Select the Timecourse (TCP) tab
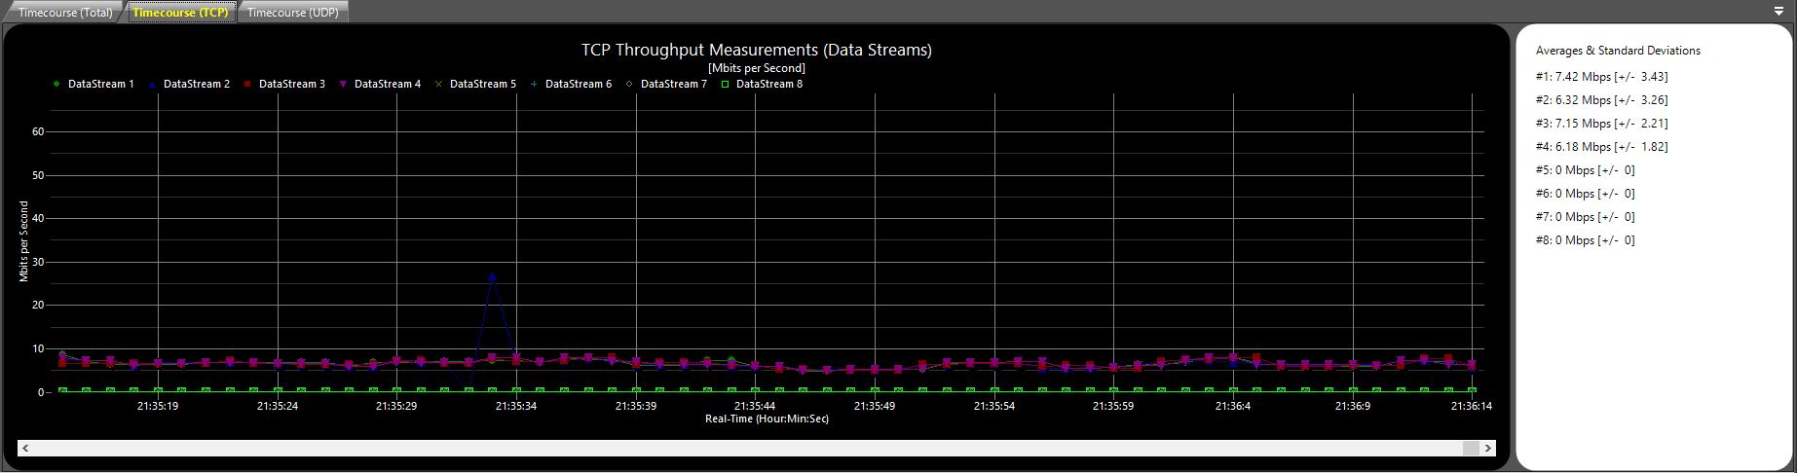 [180, 13]
